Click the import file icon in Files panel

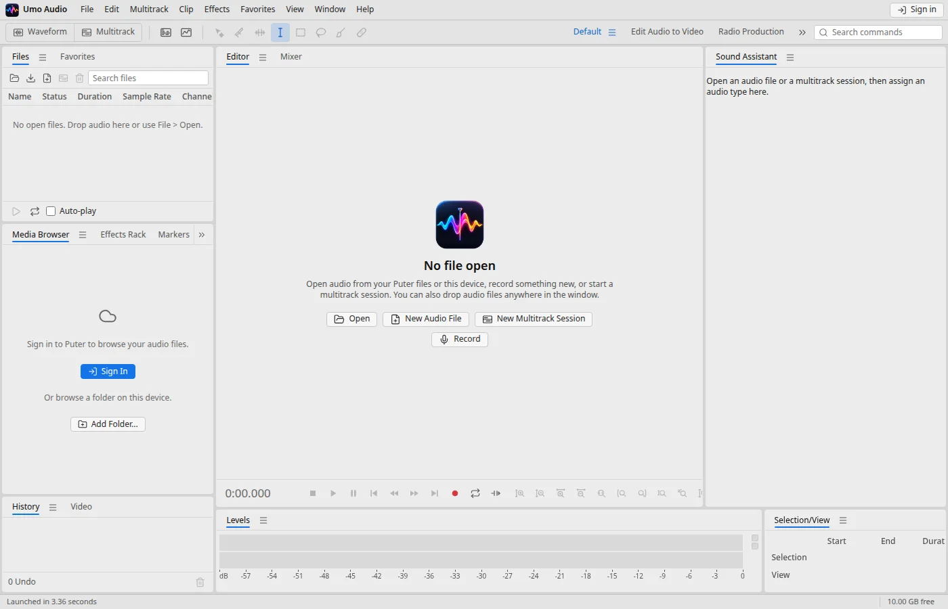click(30, 78)
